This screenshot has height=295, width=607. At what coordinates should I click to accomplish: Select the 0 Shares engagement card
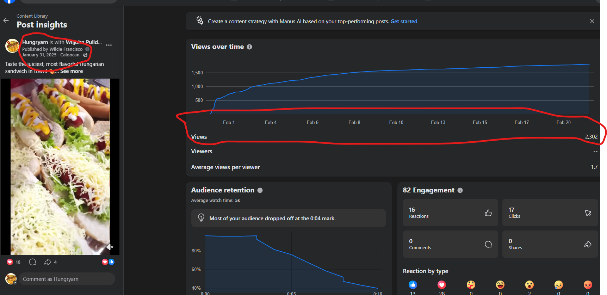[550, 244]
